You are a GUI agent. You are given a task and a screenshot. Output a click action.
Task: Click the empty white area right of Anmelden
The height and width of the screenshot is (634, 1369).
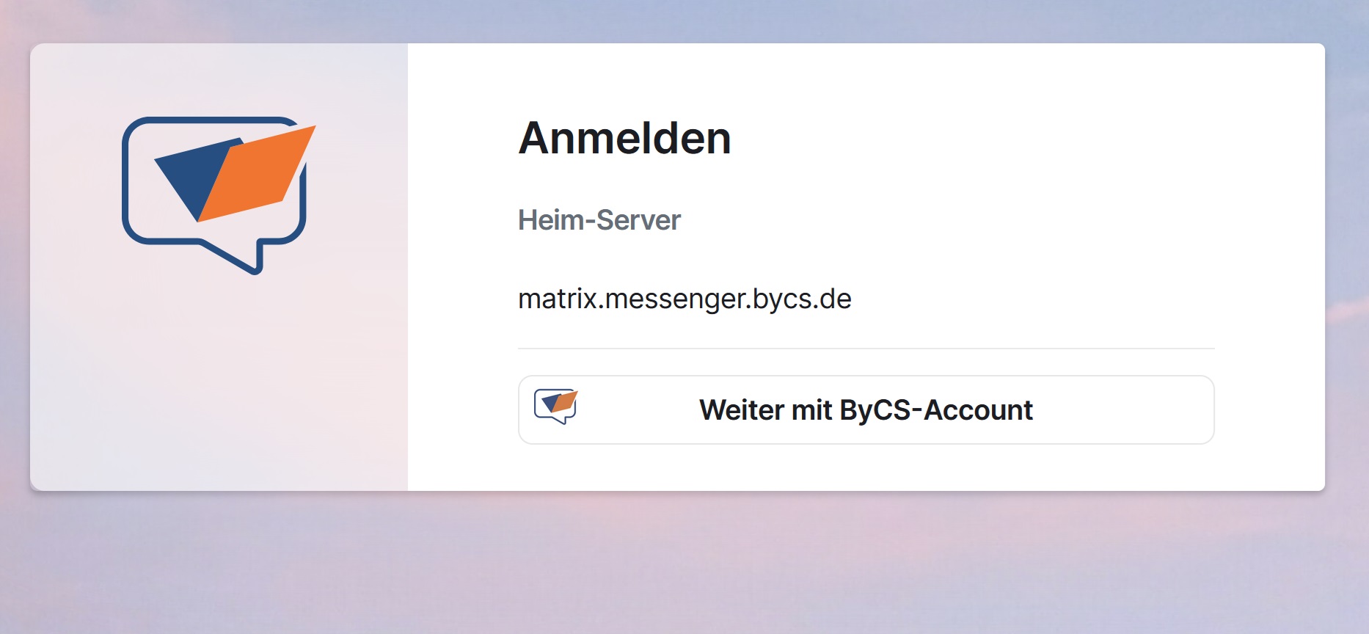click(x=1027, y=138)
